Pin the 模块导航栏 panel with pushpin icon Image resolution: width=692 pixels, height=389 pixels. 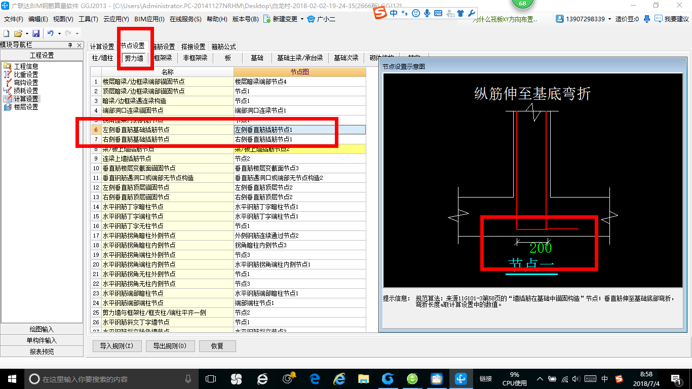[x=70, y=45]
